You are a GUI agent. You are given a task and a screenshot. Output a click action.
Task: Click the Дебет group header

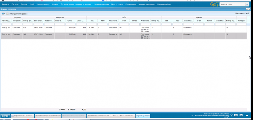click(124, 17)
